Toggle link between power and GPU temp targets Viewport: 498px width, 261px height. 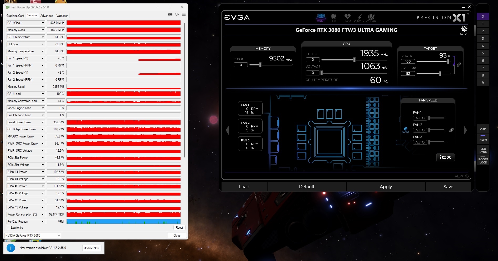[x=459, y=64]
